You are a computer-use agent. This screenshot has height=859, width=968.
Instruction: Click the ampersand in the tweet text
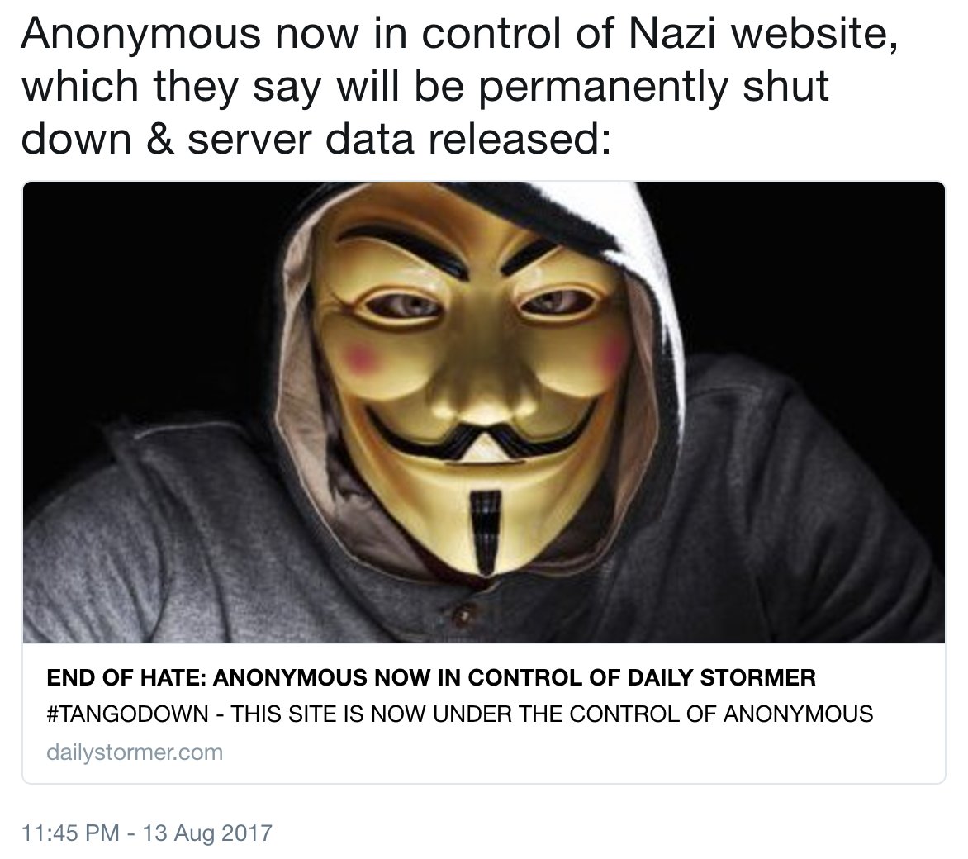(159, 140)
